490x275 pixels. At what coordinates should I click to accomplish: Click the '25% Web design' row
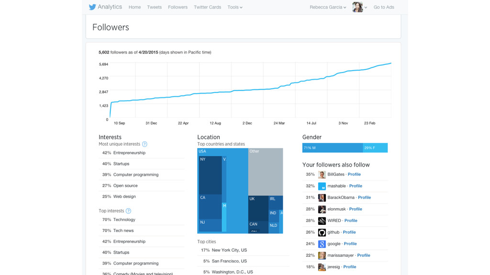click(141, 196)
